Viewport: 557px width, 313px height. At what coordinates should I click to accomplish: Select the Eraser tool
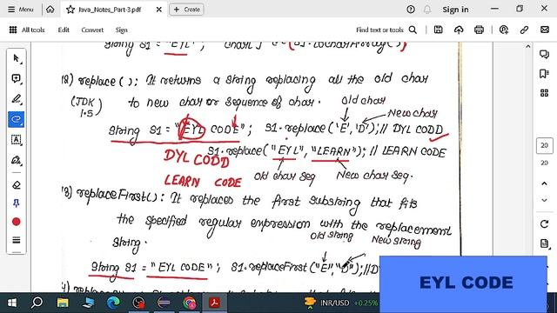[17, 185]
